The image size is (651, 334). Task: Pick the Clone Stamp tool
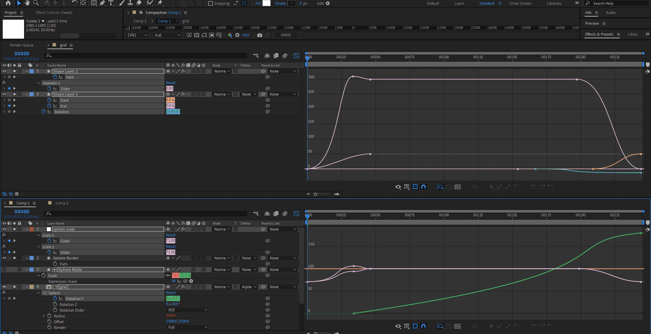(130, 3)
